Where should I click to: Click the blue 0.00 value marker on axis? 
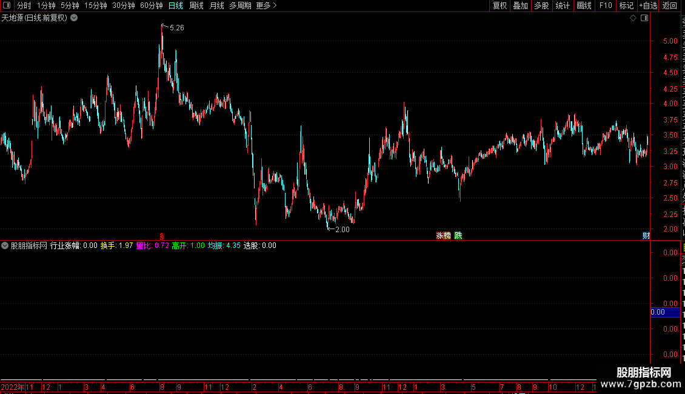[665, 312]
